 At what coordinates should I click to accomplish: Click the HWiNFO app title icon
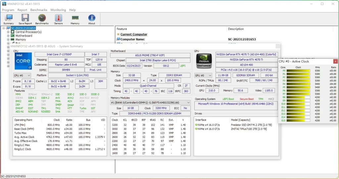pos(4,4)
